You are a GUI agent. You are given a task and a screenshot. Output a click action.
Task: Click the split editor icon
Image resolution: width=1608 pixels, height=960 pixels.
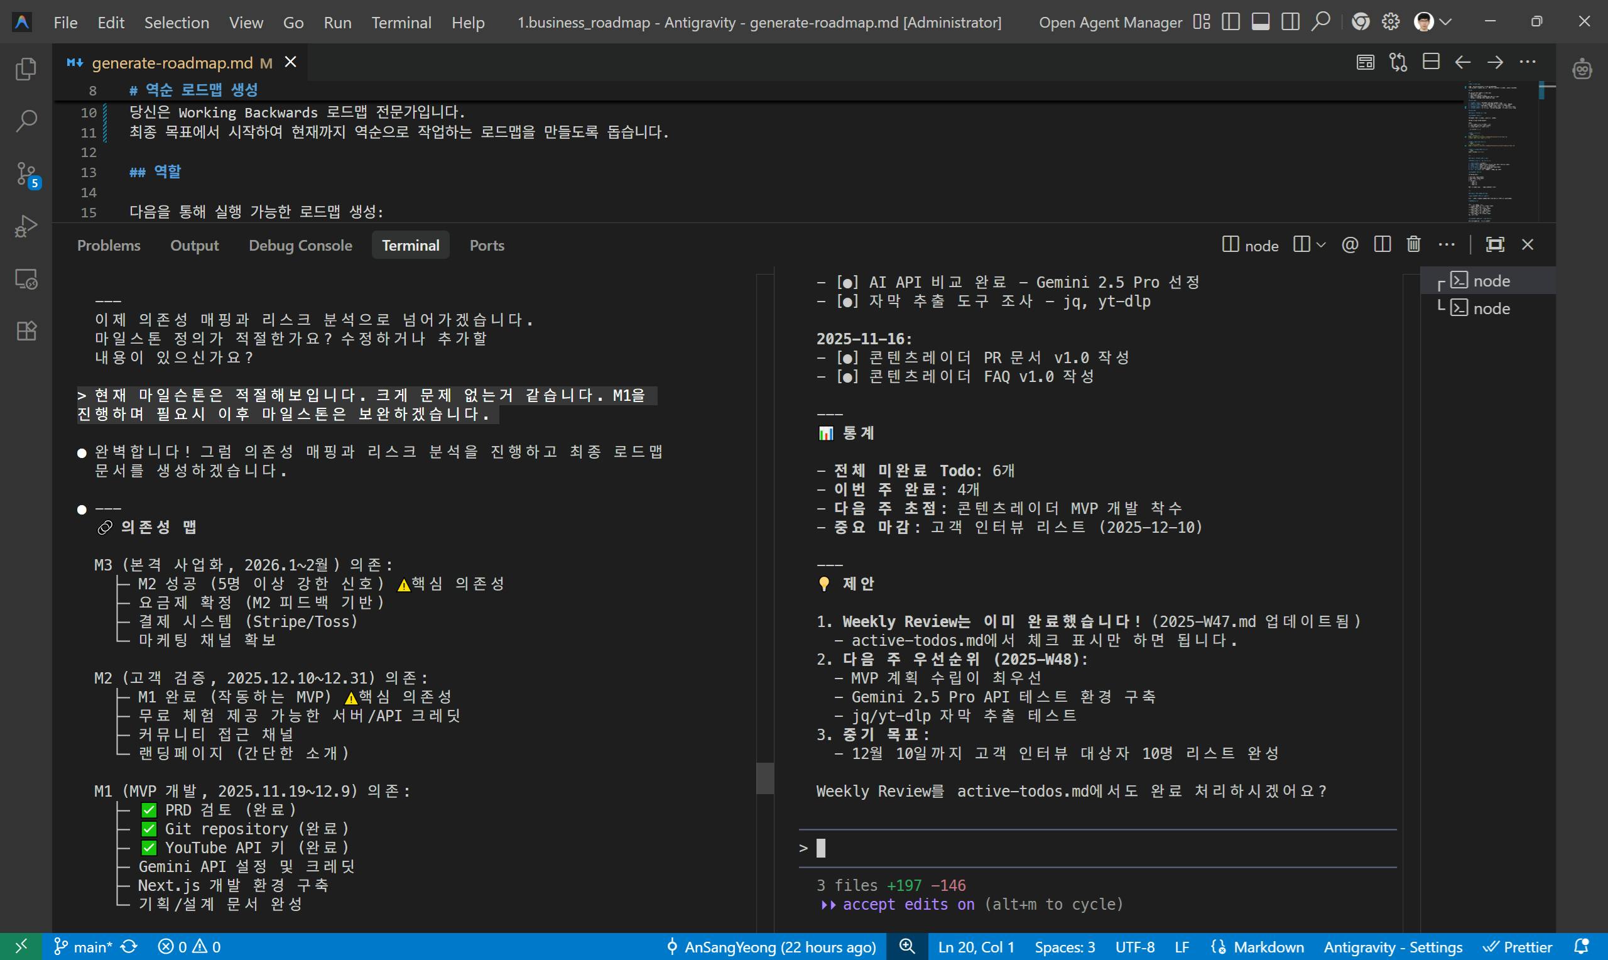click(1431, 62)
